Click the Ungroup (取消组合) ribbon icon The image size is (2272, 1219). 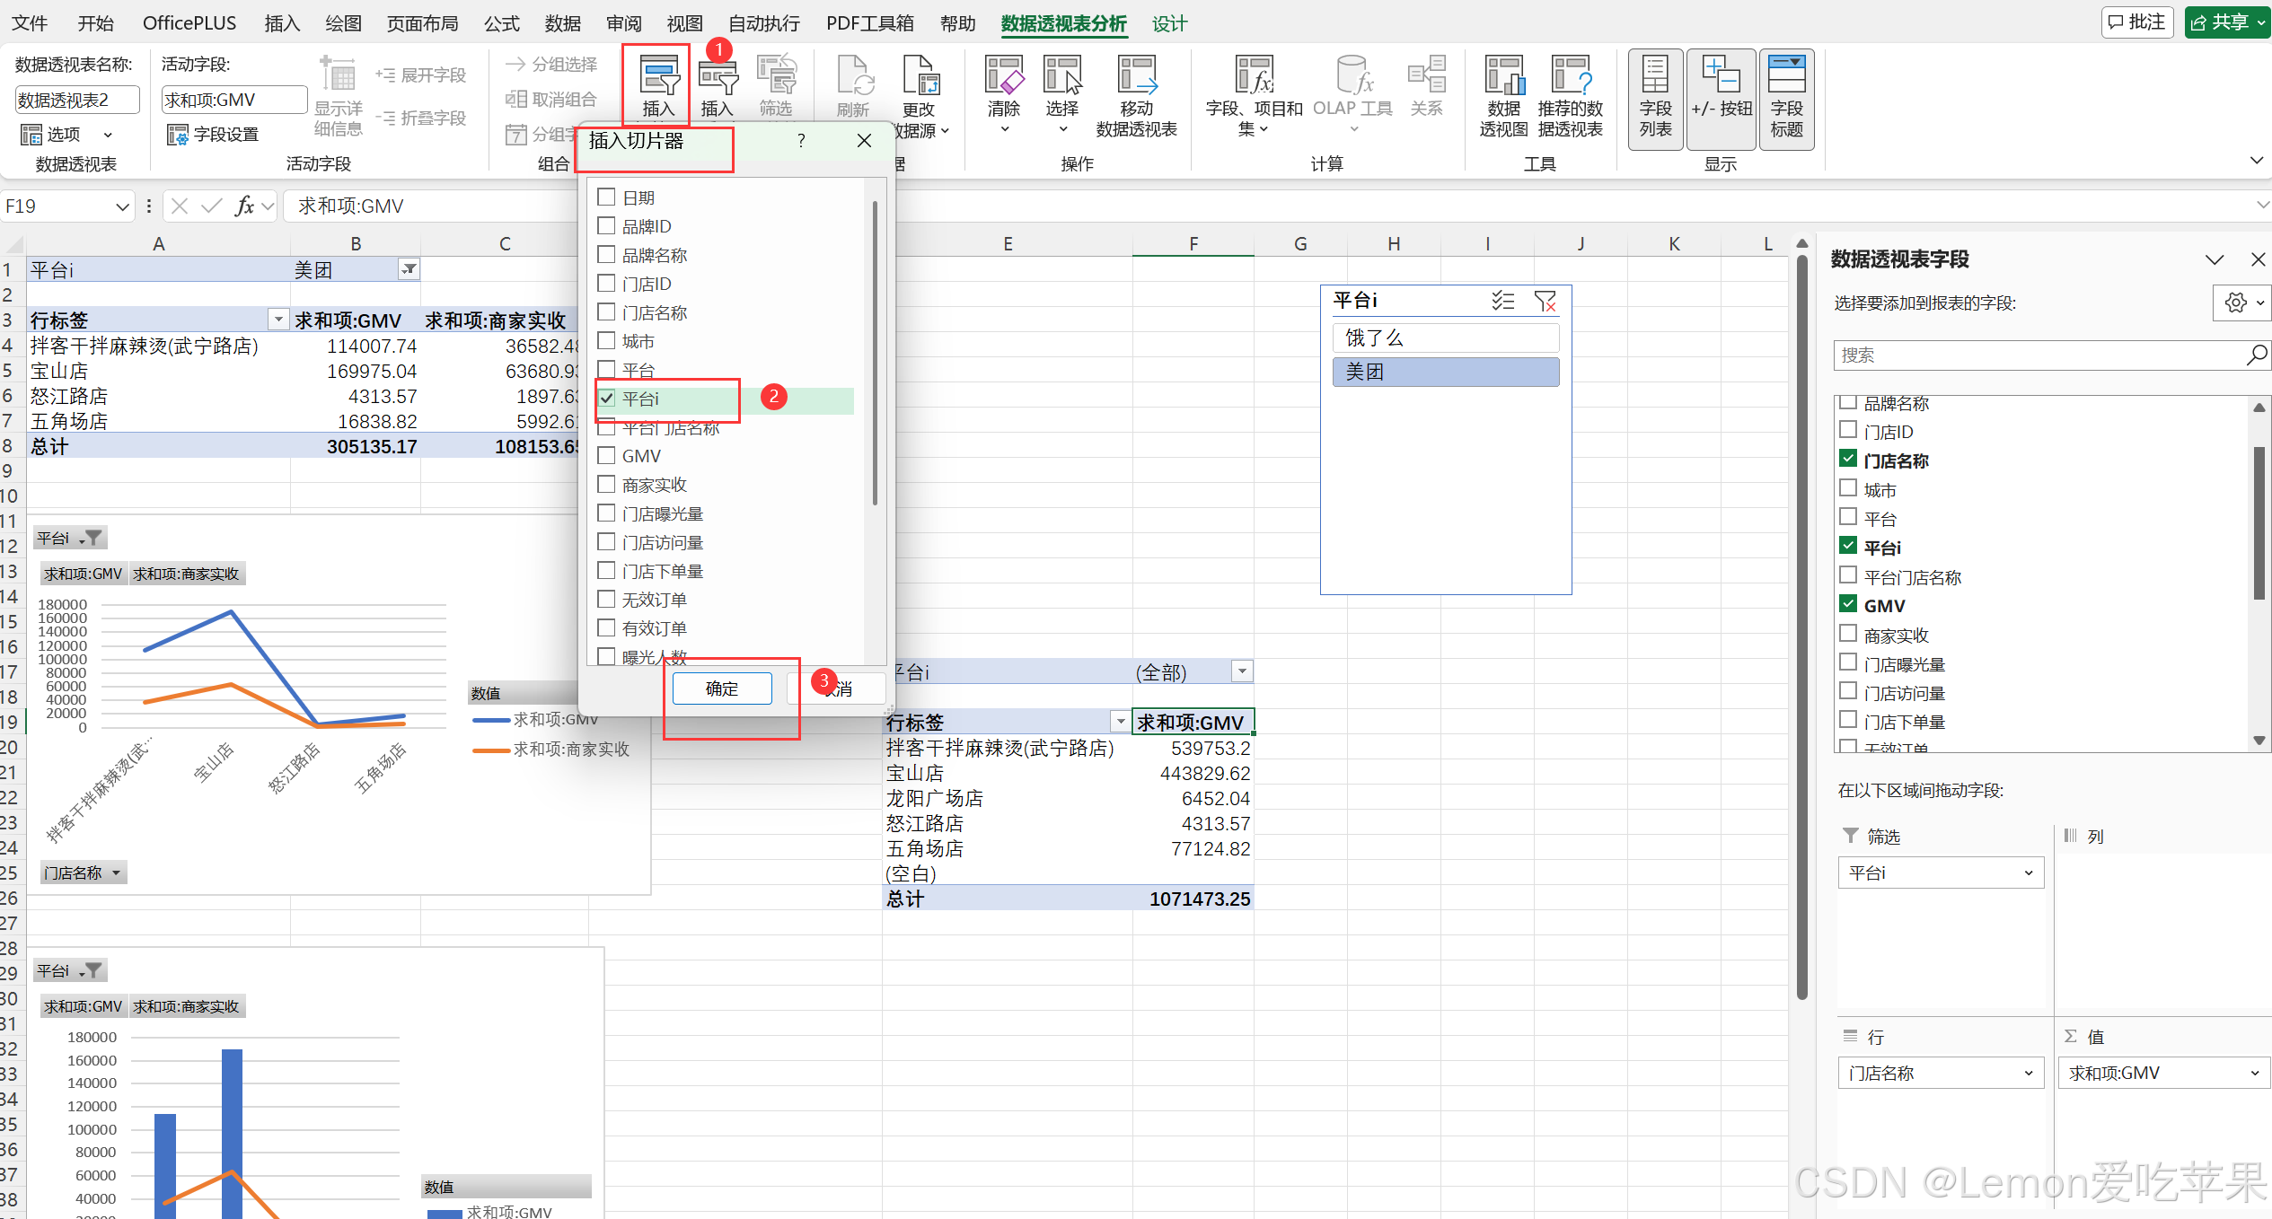click(551, 99)
